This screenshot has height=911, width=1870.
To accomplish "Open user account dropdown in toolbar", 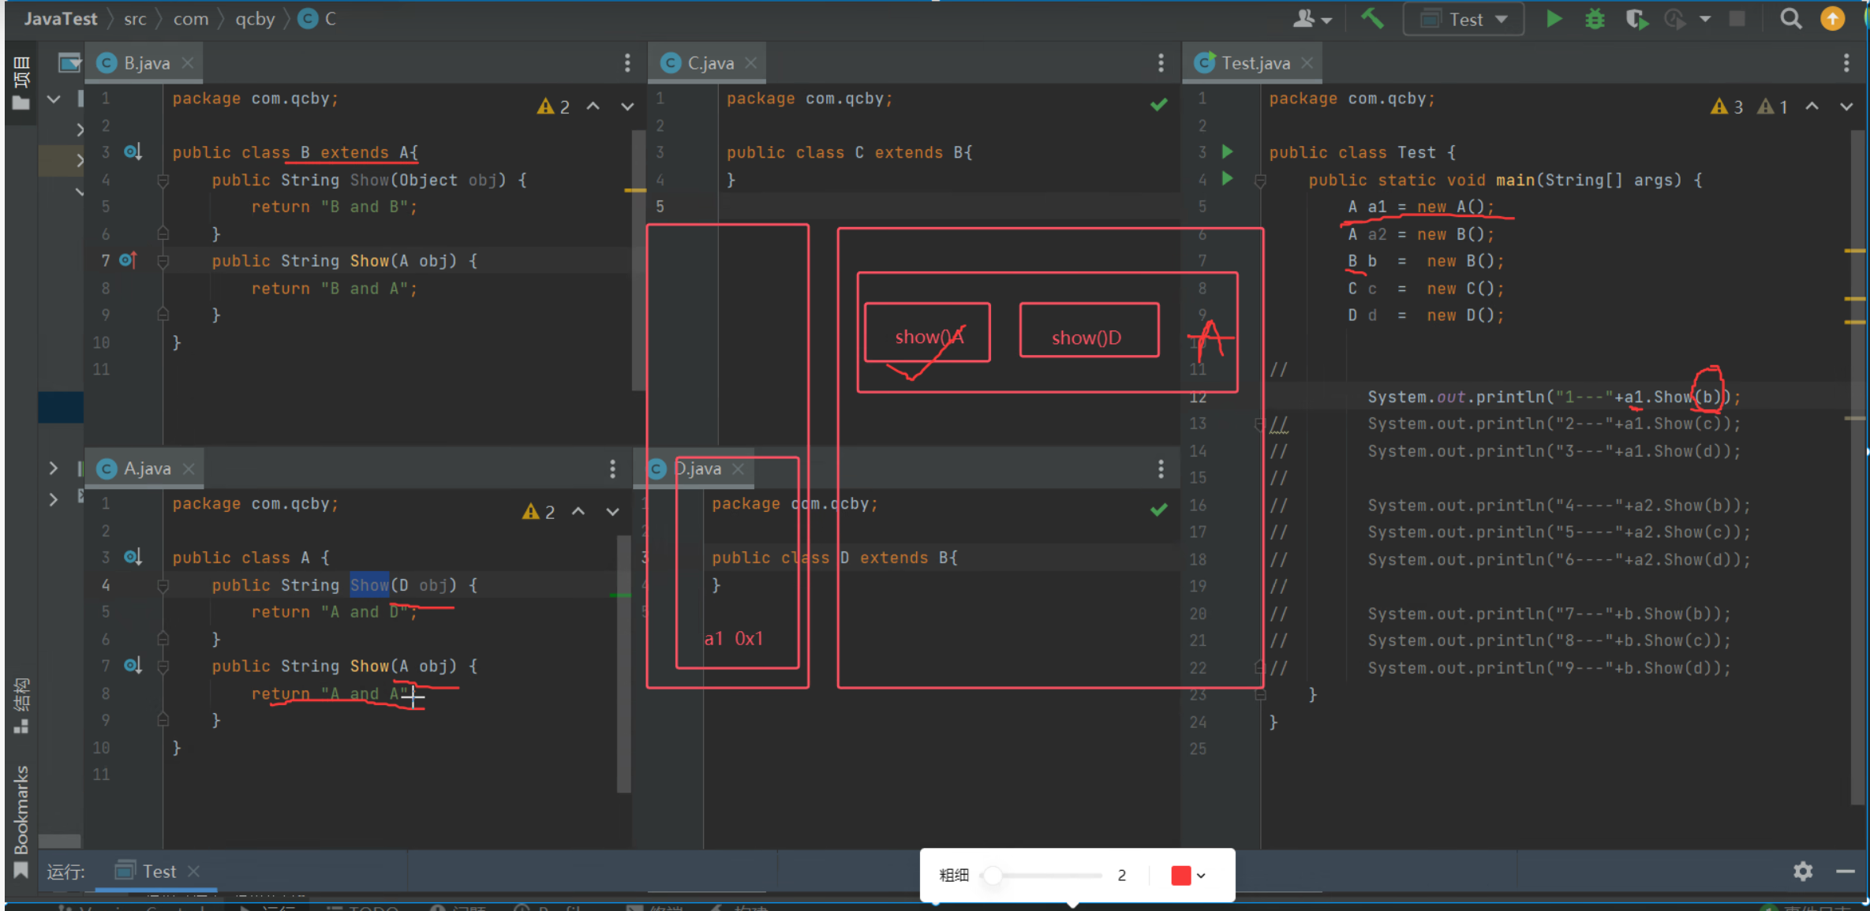I will (x=1311, y=19).
